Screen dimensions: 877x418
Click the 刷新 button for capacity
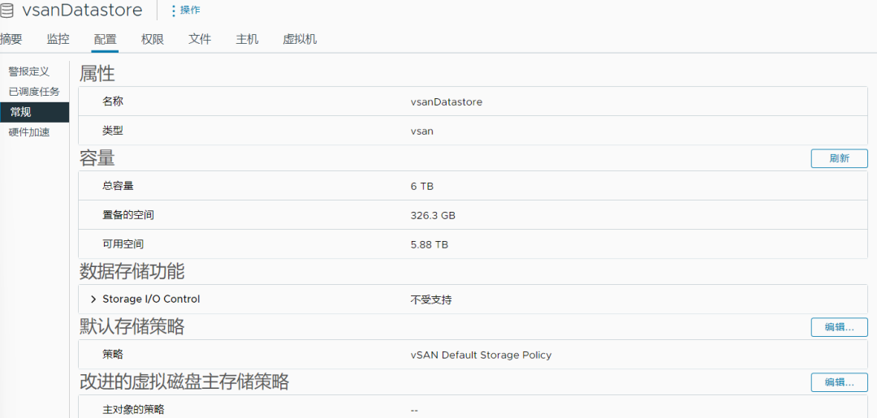tap(839, 158)
